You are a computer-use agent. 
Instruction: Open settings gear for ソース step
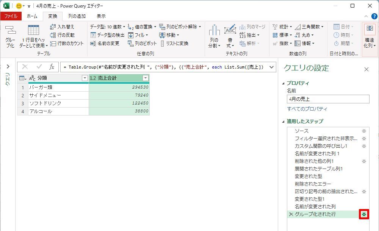[x=364, y=131]
